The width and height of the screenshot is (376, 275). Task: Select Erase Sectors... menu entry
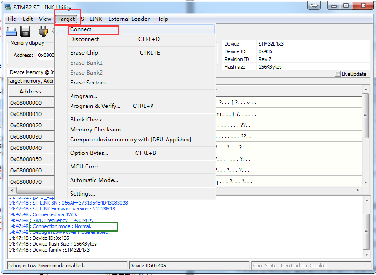[135, 83]
